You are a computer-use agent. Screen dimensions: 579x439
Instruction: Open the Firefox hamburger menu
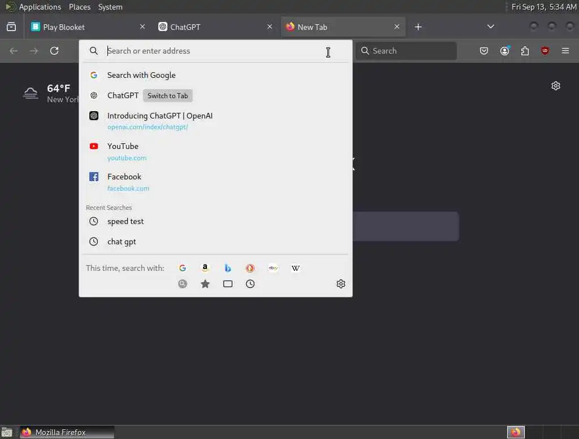click(565, 51)
